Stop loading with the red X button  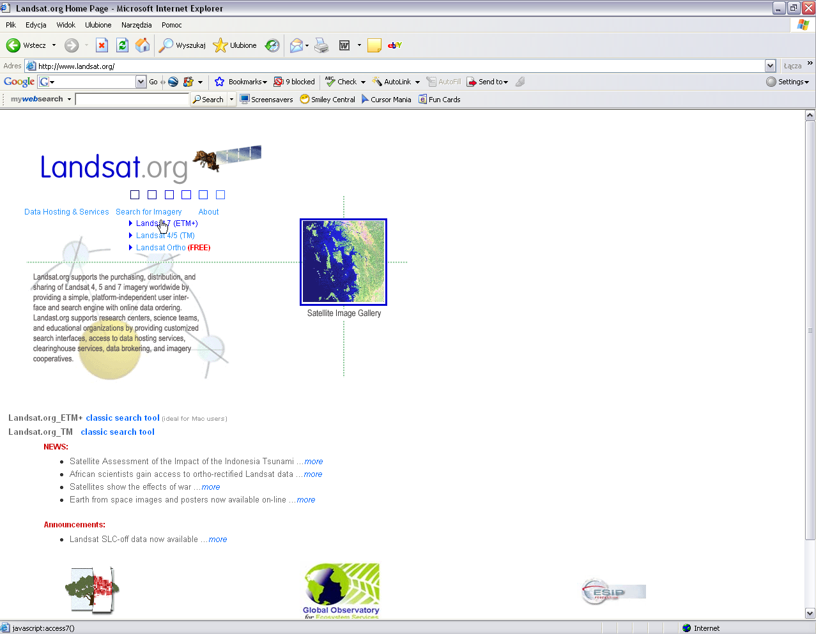click(102, 45)
